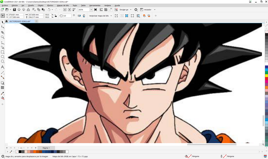This screenshot has height=159, width=268.
Task: Open the zoom level 263% dropdown
Action: (x=91, y=10)
